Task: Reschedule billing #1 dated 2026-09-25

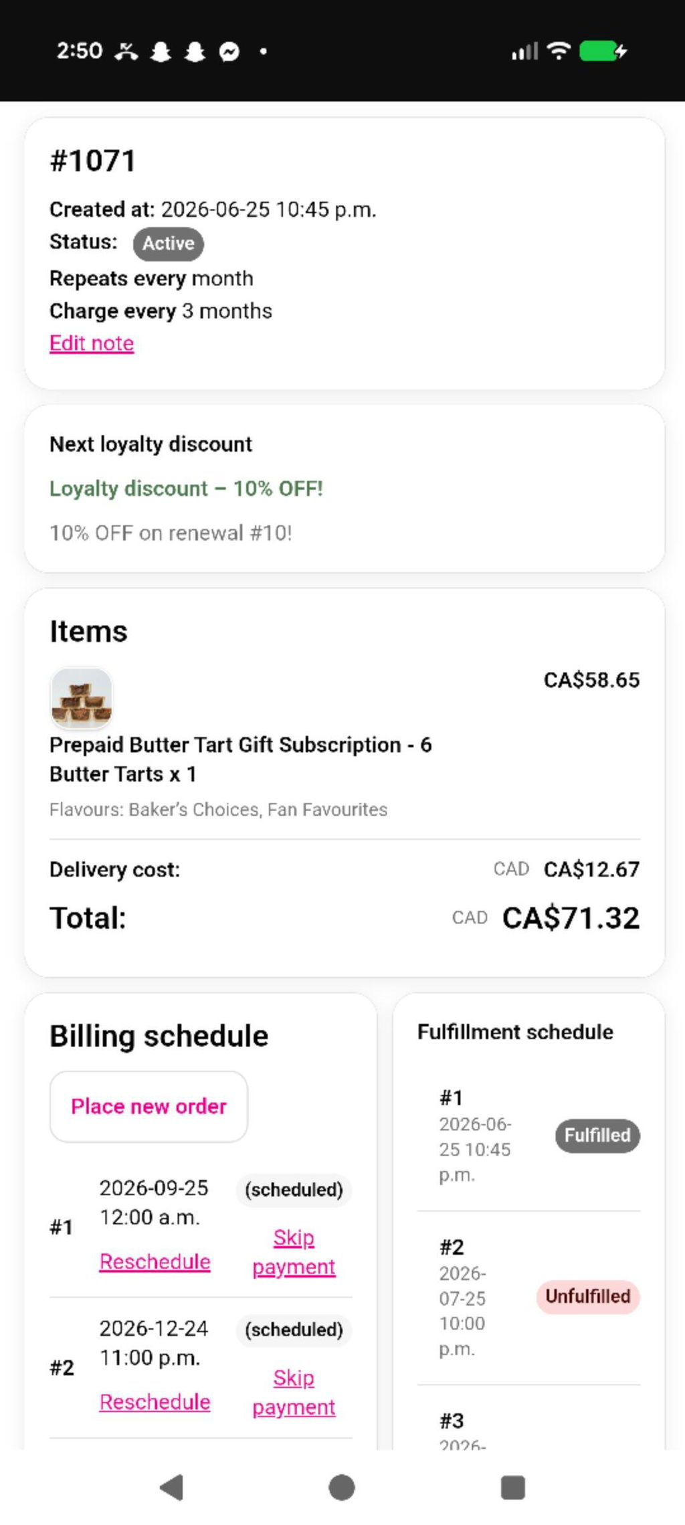Action: point(155,1261)
